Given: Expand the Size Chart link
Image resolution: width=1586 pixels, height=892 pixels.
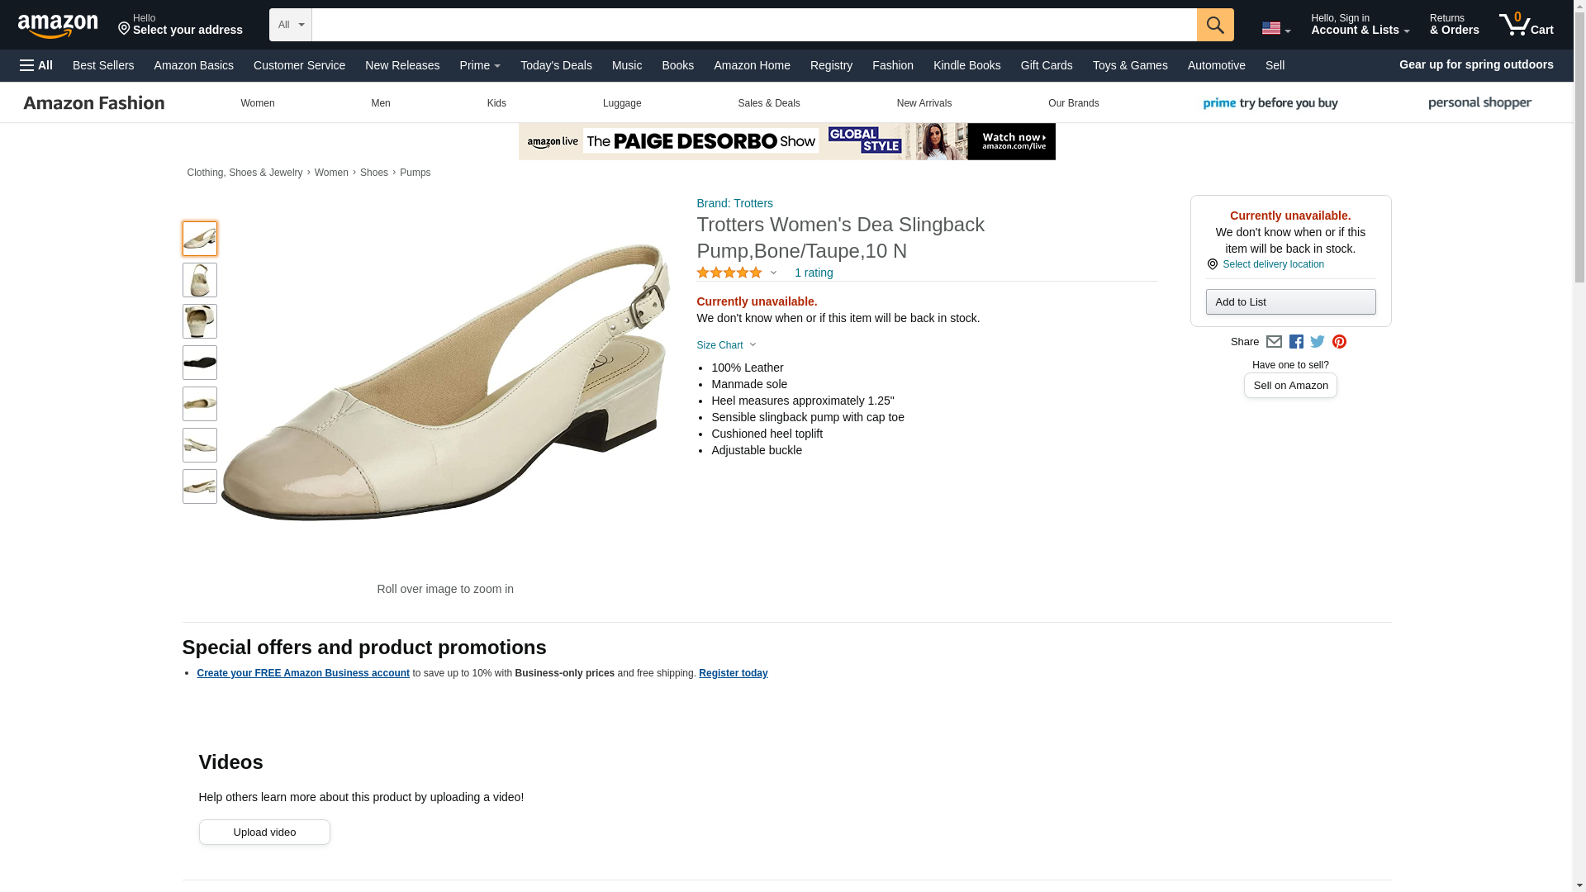Looking at the screenshot, I should 725,345.
